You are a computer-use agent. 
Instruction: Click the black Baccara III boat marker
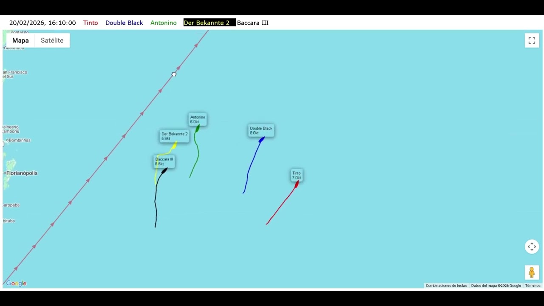(x=164, y=170)
